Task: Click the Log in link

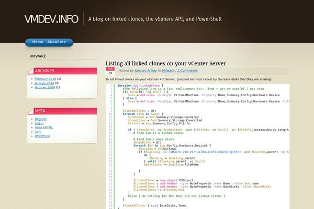Action: [39, 123]
